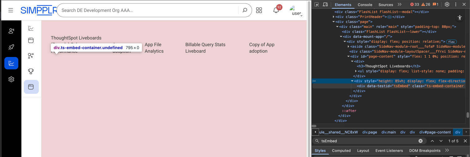This screenshot has height=157, width=470.
Task: Switch to the Event Listeners pane tab
Action: (x=389, y=150)
